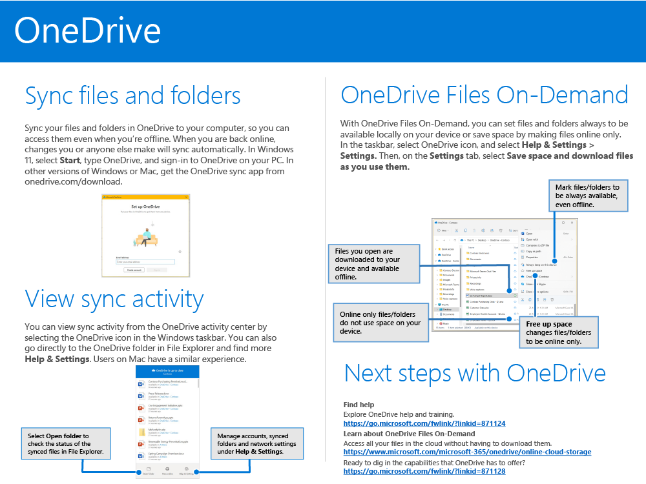Select Contoso Purchasing Permissions file in the activity list
Screen dimensions: 646x484
click(167, 385)
